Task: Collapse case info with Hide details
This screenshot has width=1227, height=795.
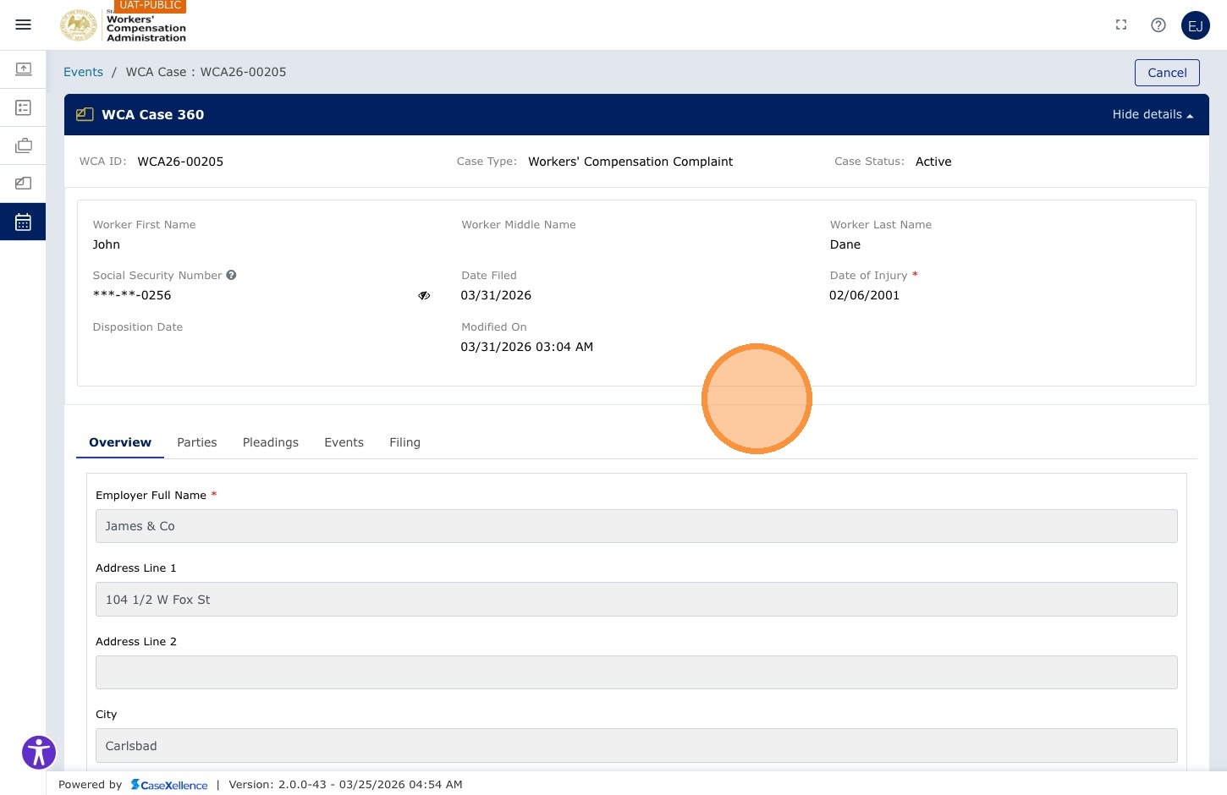Action: tap(1153, 114)
